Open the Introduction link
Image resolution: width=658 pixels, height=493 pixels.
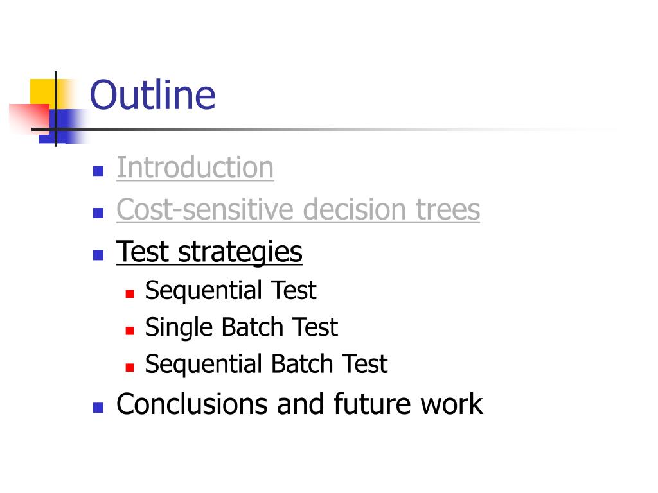(x=195, y=168)
